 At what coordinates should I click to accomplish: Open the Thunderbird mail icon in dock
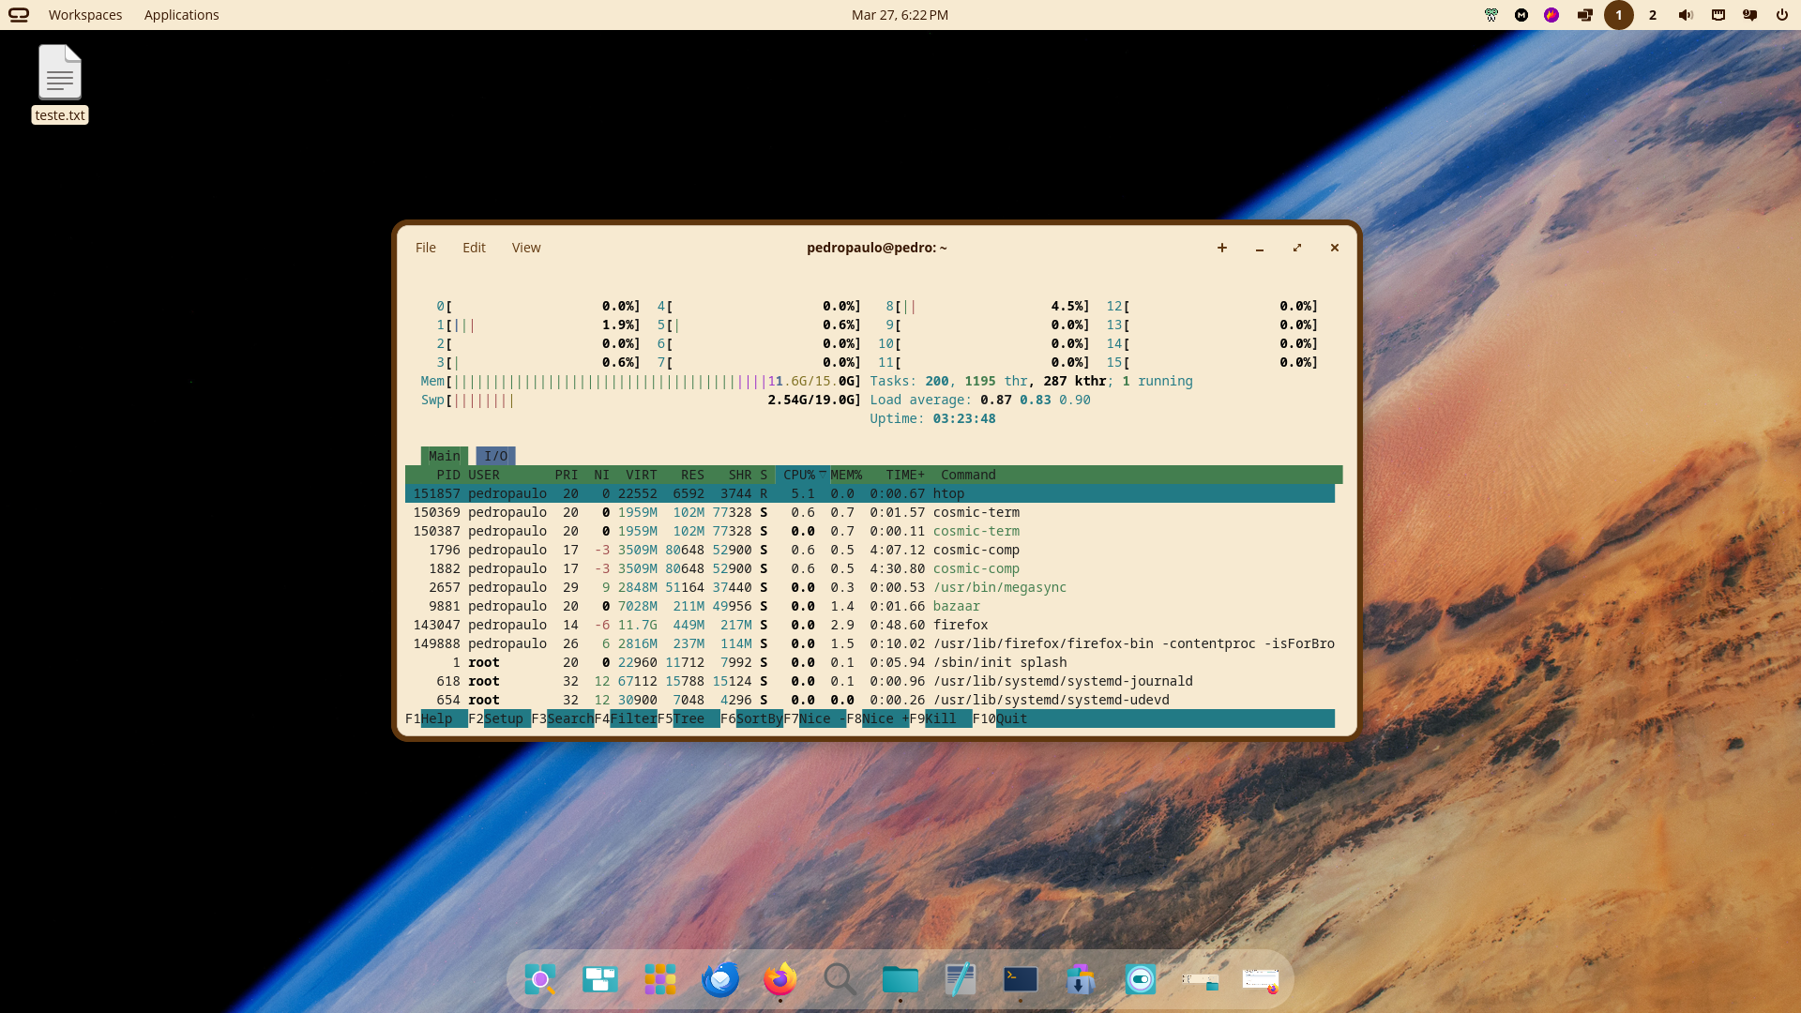720,979
